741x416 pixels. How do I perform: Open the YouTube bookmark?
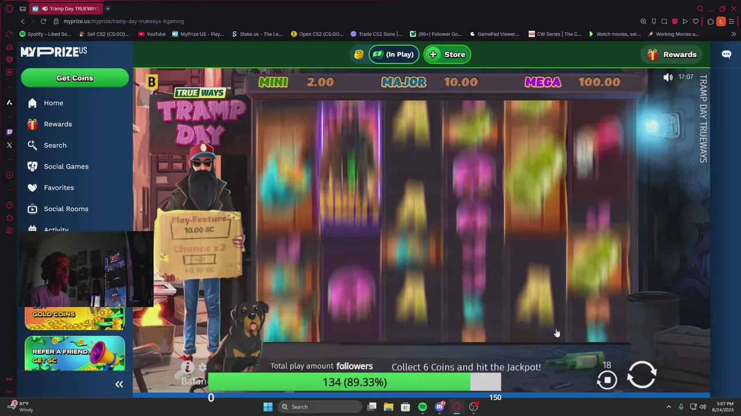click(152, 34)
